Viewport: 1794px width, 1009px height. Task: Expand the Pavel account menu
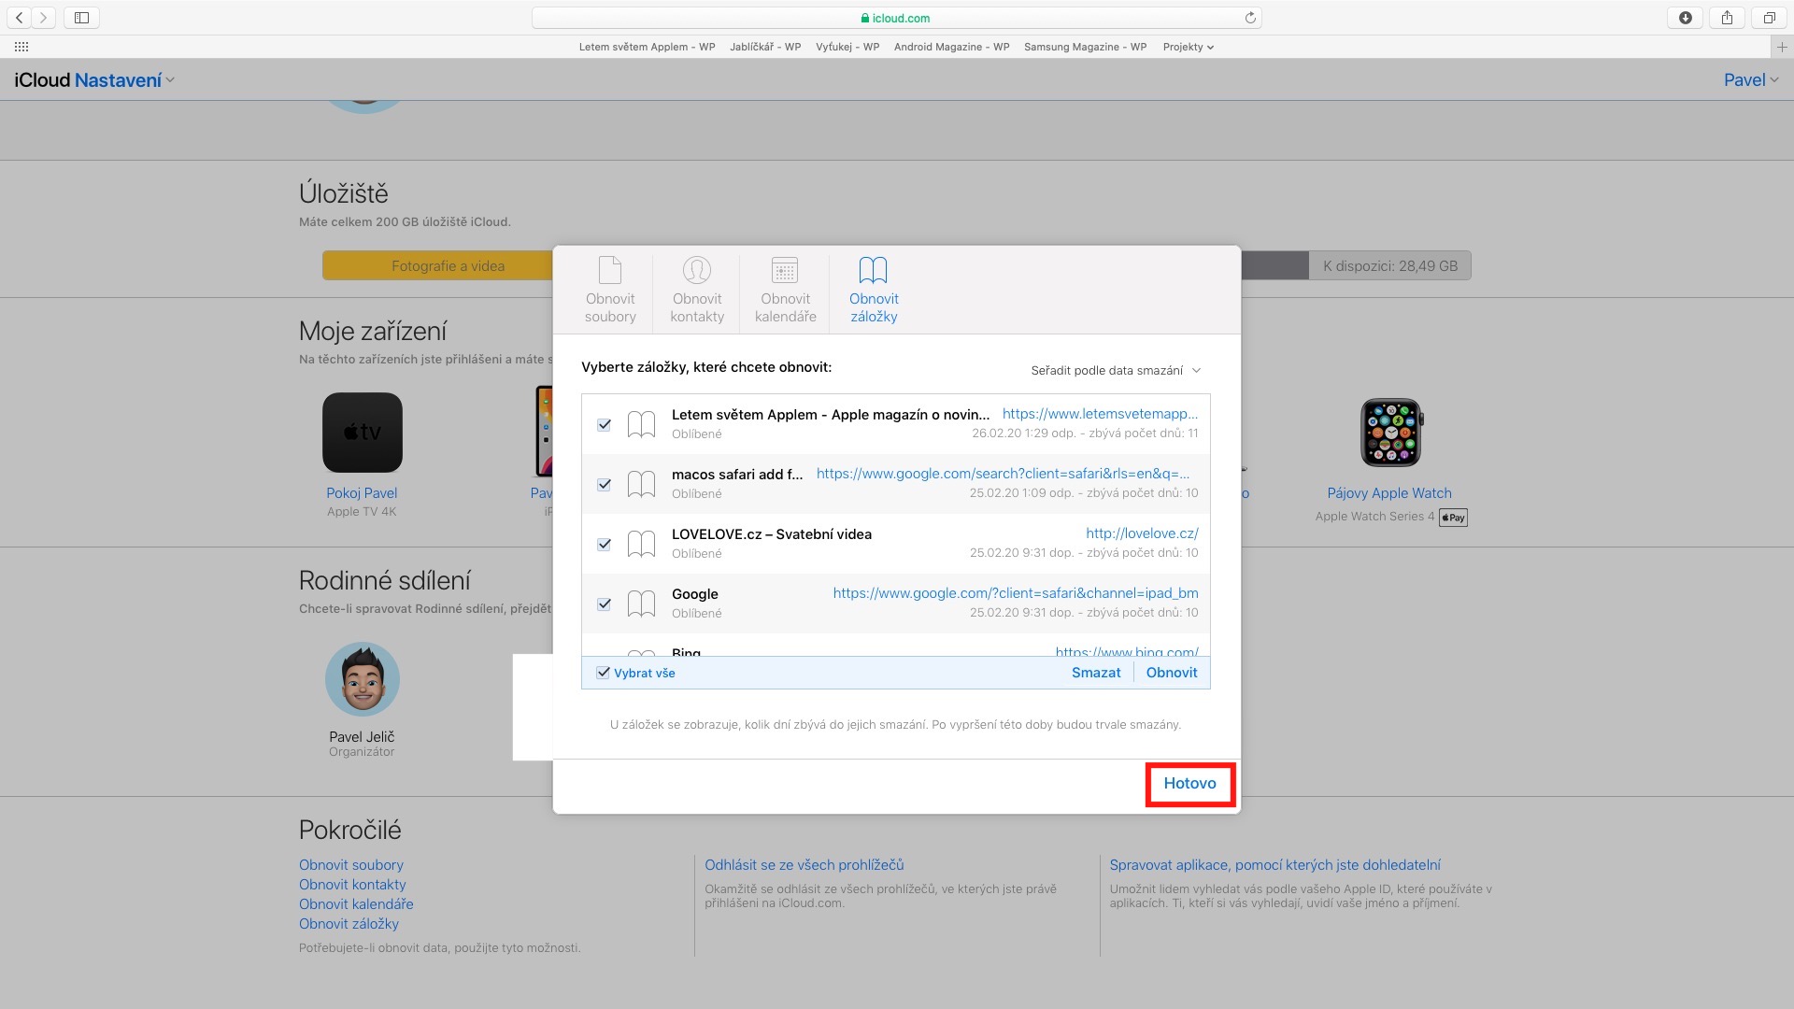point(1750,80)
